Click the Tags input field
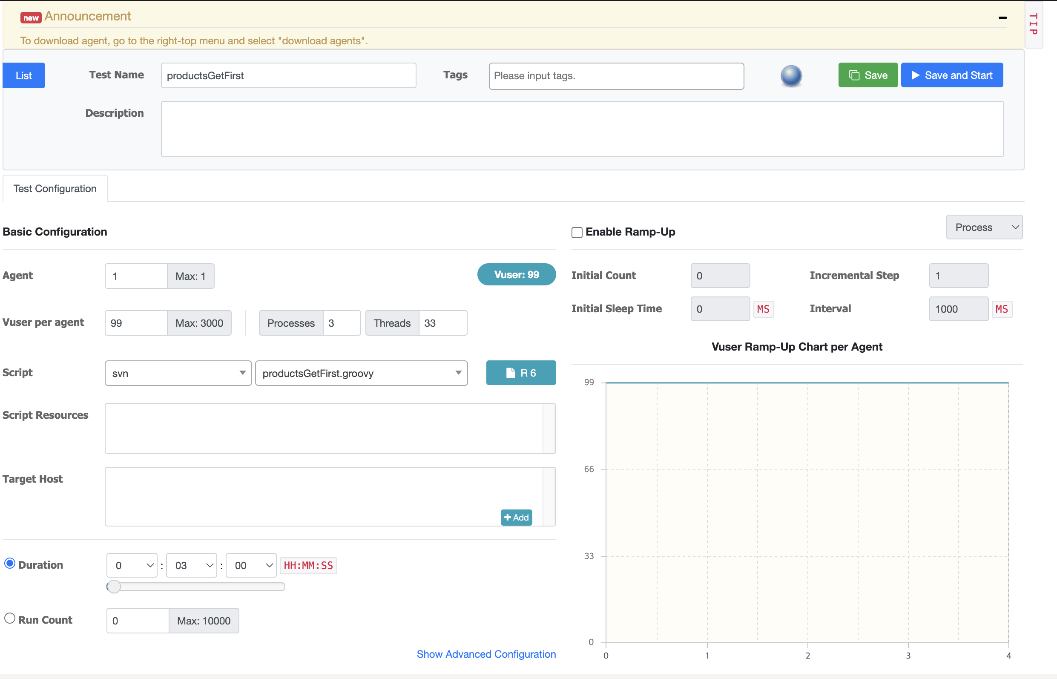This screenshot has height=679, width=1057. tap(616, 76)
